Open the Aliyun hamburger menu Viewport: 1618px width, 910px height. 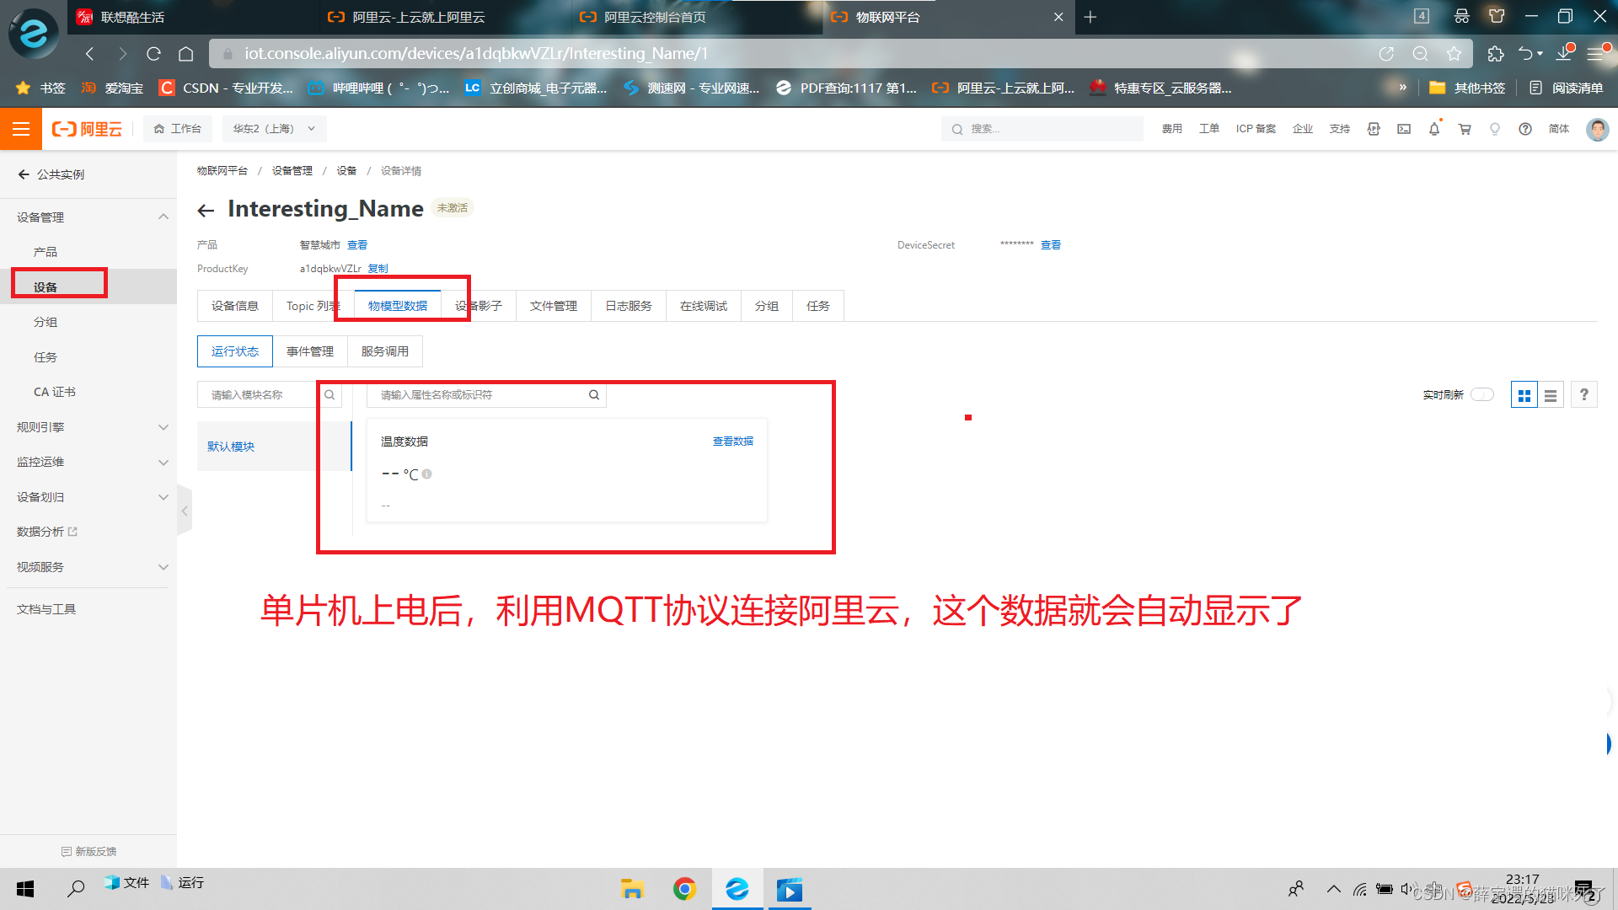coord(20,129)
